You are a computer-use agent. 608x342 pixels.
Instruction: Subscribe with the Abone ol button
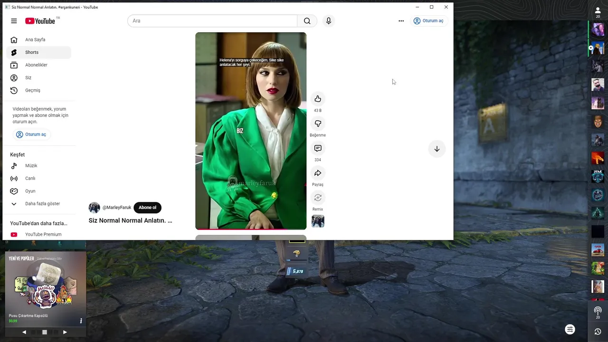click(x=147, y=208)
